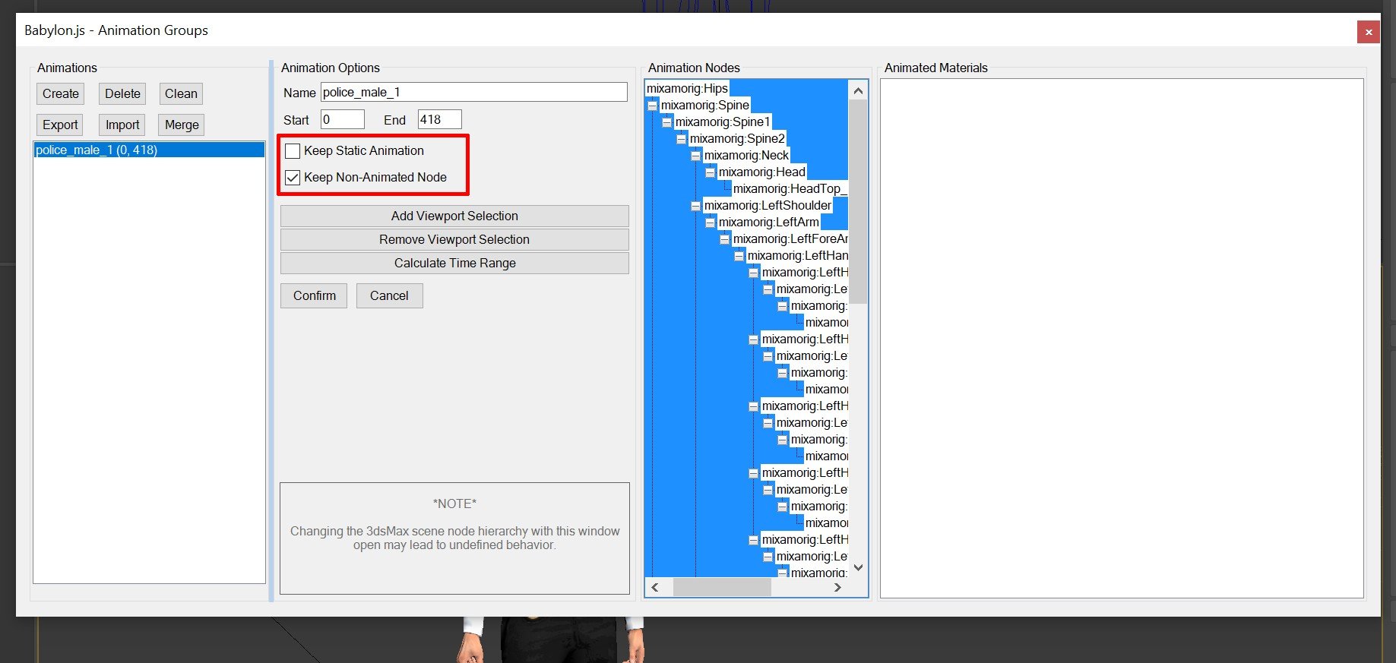
Task: Collapse mixamorig:Spine1 node
Action: click(x=666, y=122)
